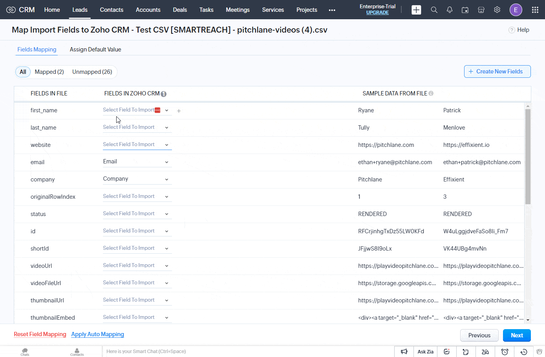Open Services module

coord(273,10)
